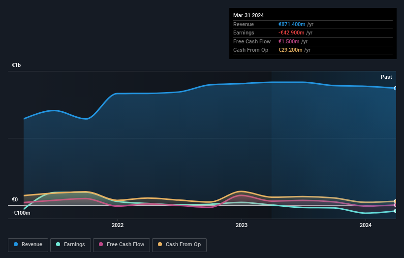Click the €0 y-axis label
Image resolution: width=404 pixels, height=258 pixels.
pos(15,199)
